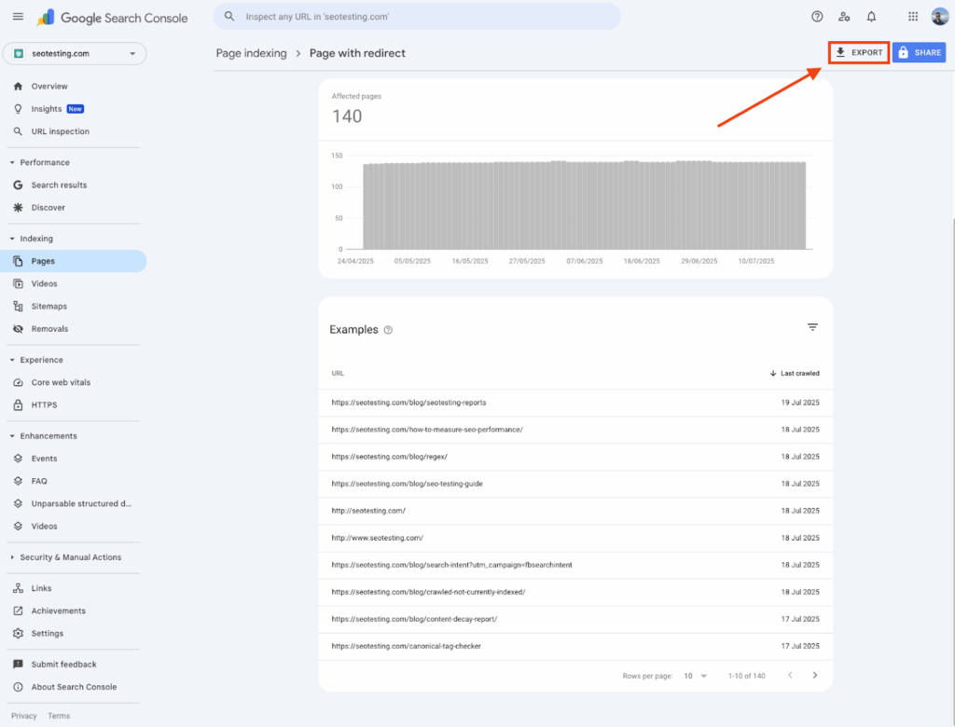The height and width of the screenshot is (727, 955).
Task: Select Pages under Indexing
Action: [x=74, y=261]
